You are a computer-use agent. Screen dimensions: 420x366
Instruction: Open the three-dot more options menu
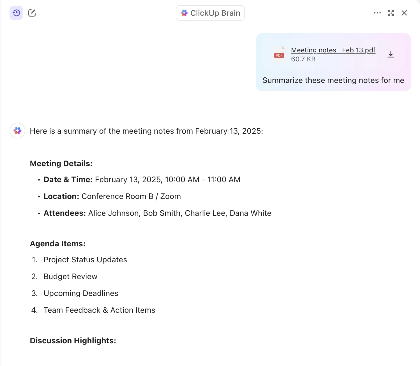coord(377,13)
